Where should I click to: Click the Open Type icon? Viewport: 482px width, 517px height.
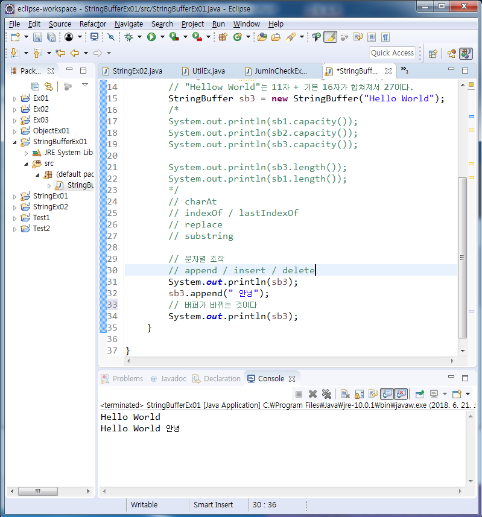[262, 37]
